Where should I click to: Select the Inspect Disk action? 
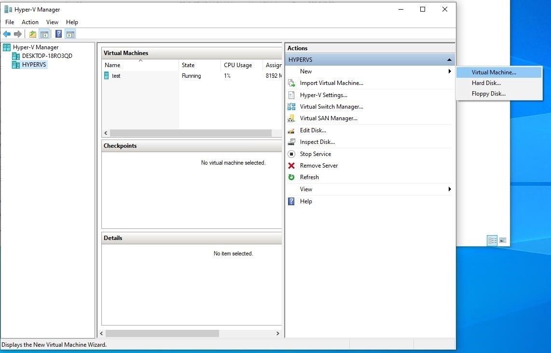point(317,141)
